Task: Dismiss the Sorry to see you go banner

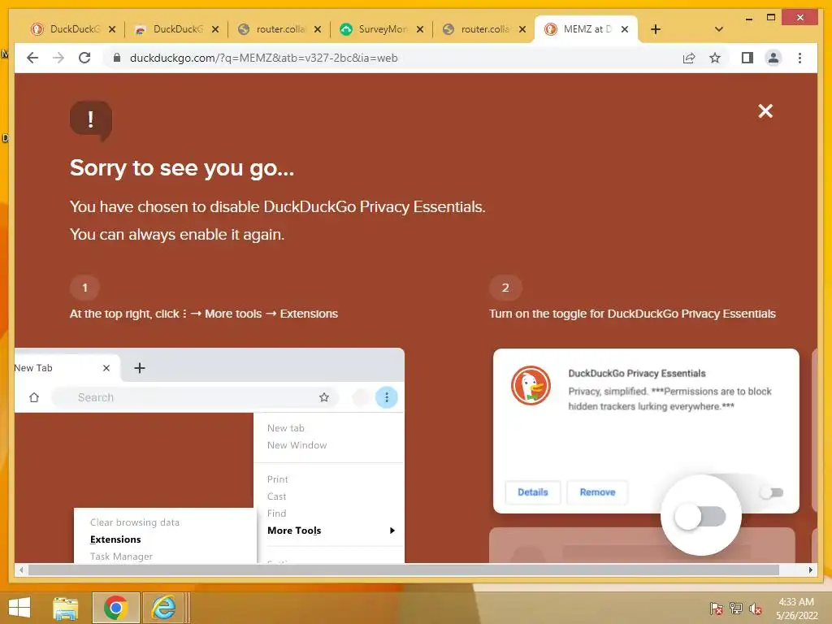Action: [x=765, y=110]
